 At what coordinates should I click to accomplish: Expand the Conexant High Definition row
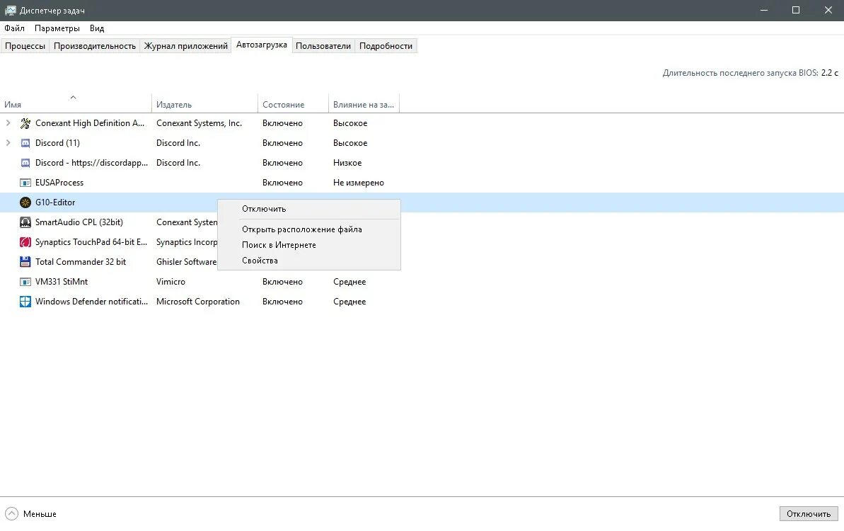pyautogui.click(x=8, y=123)
